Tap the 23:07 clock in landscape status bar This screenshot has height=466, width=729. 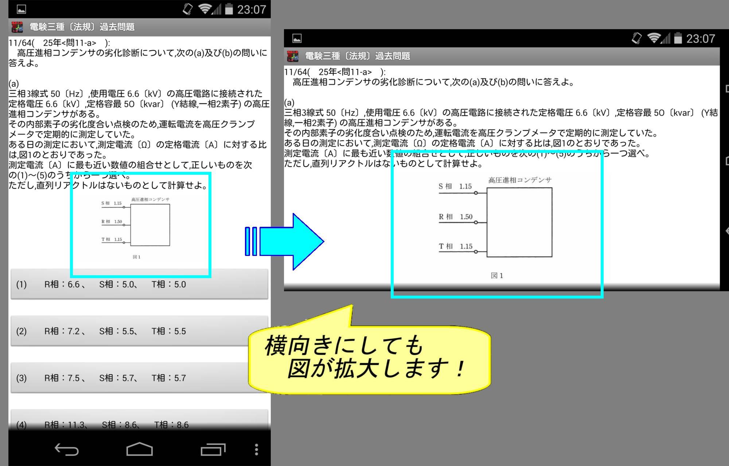700,39
